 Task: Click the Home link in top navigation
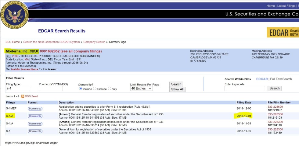coord(271,6)
